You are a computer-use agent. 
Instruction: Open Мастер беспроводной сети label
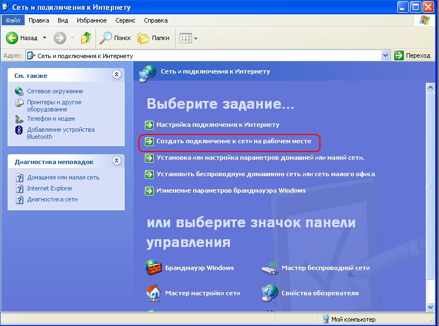pyautogui.click(x=325, y=268)
